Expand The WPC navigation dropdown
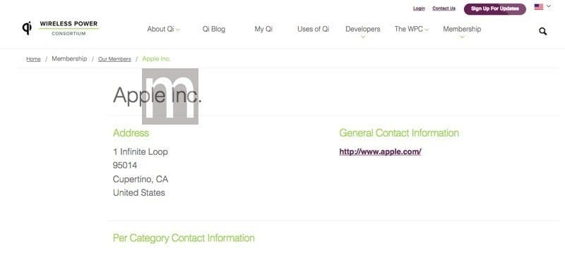Image resolution: width=565 pixels, height=257 pixels. tap(412, 30)
